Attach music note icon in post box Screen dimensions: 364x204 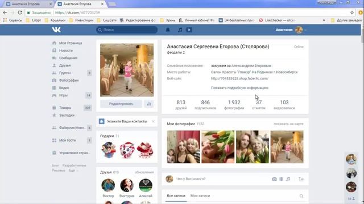288,179
